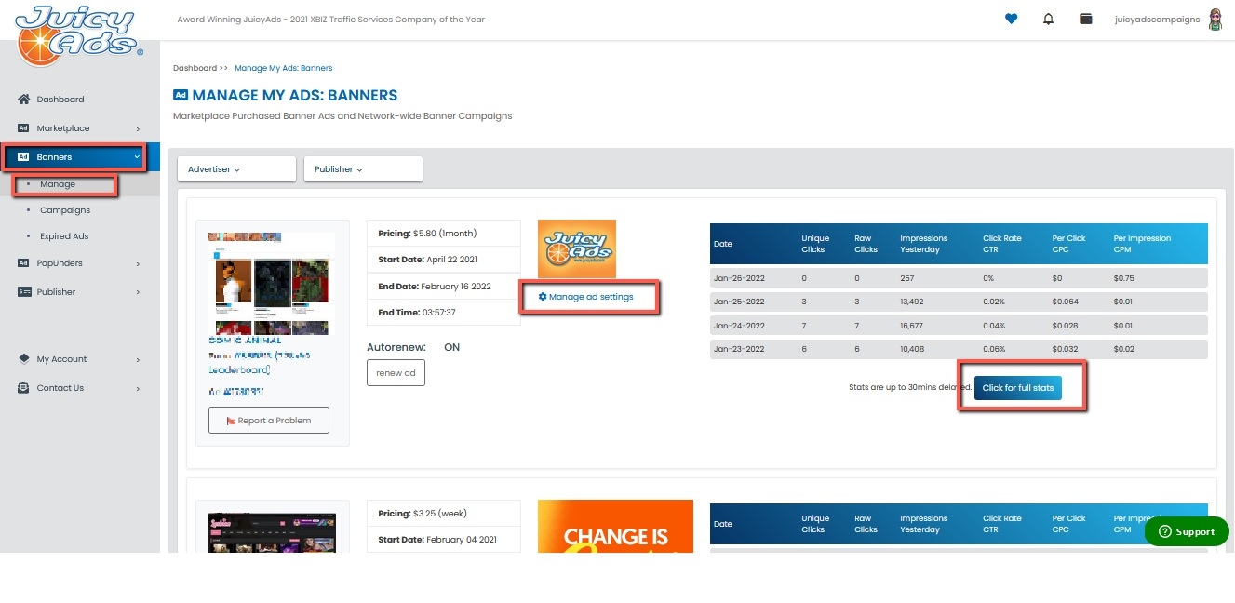
Task: Click gear icon in Manage ad settings
Action: pos(543,297)
